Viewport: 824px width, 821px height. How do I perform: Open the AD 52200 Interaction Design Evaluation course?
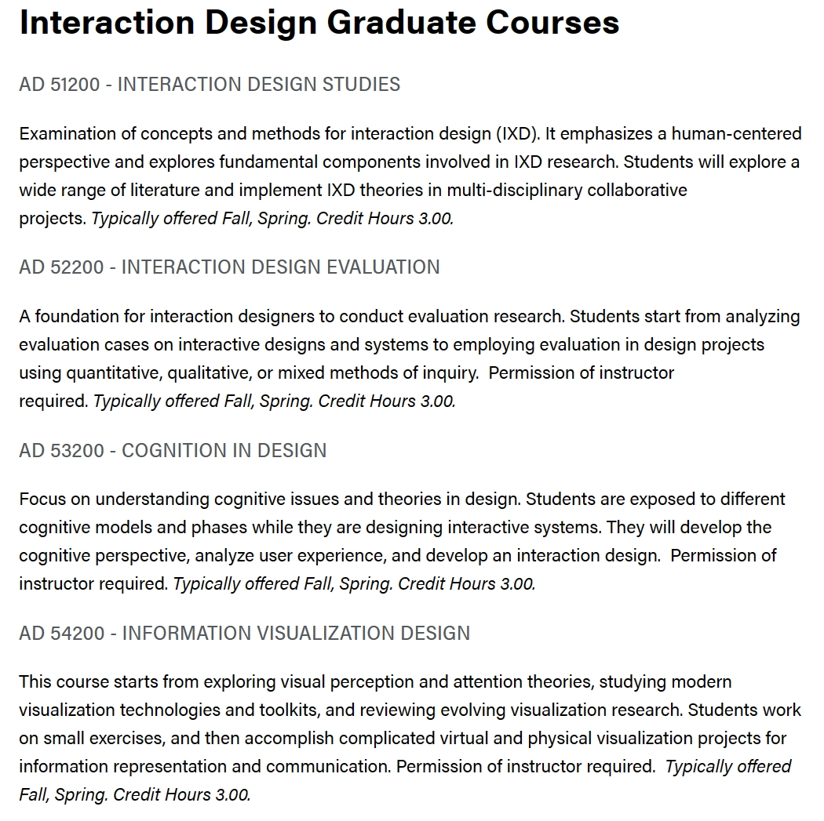click(229, 267)
